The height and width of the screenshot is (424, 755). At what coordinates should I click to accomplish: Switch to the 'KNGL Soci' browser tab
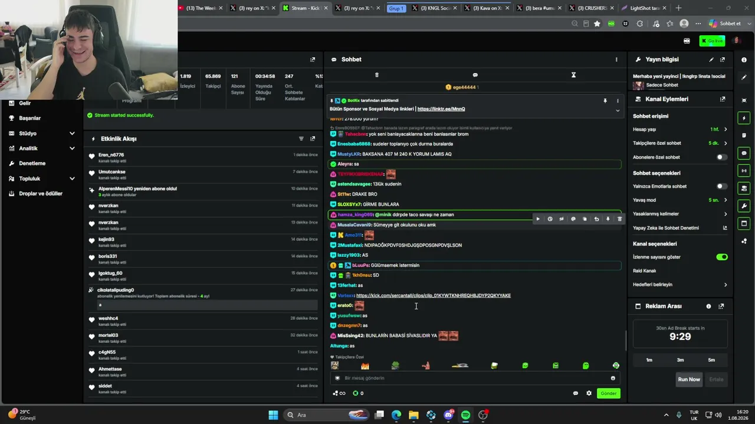pyautogui.click(x=434, y=8)
